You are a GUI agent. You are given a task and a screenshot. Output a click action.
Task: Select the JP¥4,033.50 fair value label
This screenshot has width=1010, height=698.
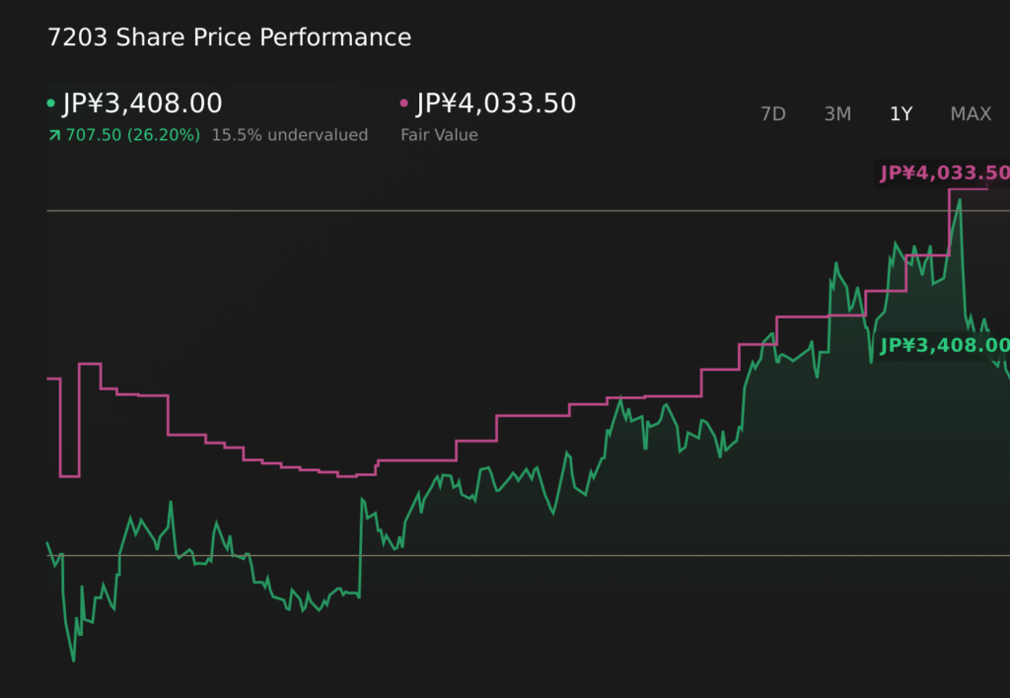click(495, 103)
